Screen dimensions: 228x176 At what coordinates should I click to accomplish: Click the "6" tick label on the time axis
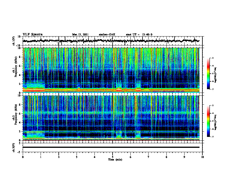131,157
